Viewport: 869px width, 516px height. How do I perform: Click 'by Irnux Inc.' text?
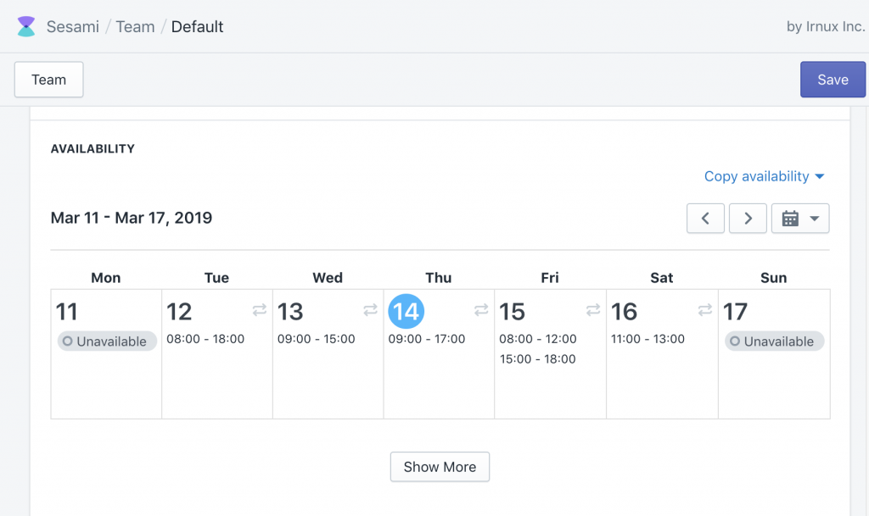(825, 26)
